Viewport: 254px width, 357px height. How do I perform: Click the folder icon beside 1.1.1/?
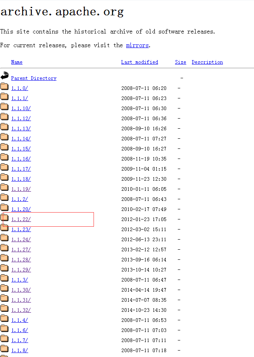point(4,96)
